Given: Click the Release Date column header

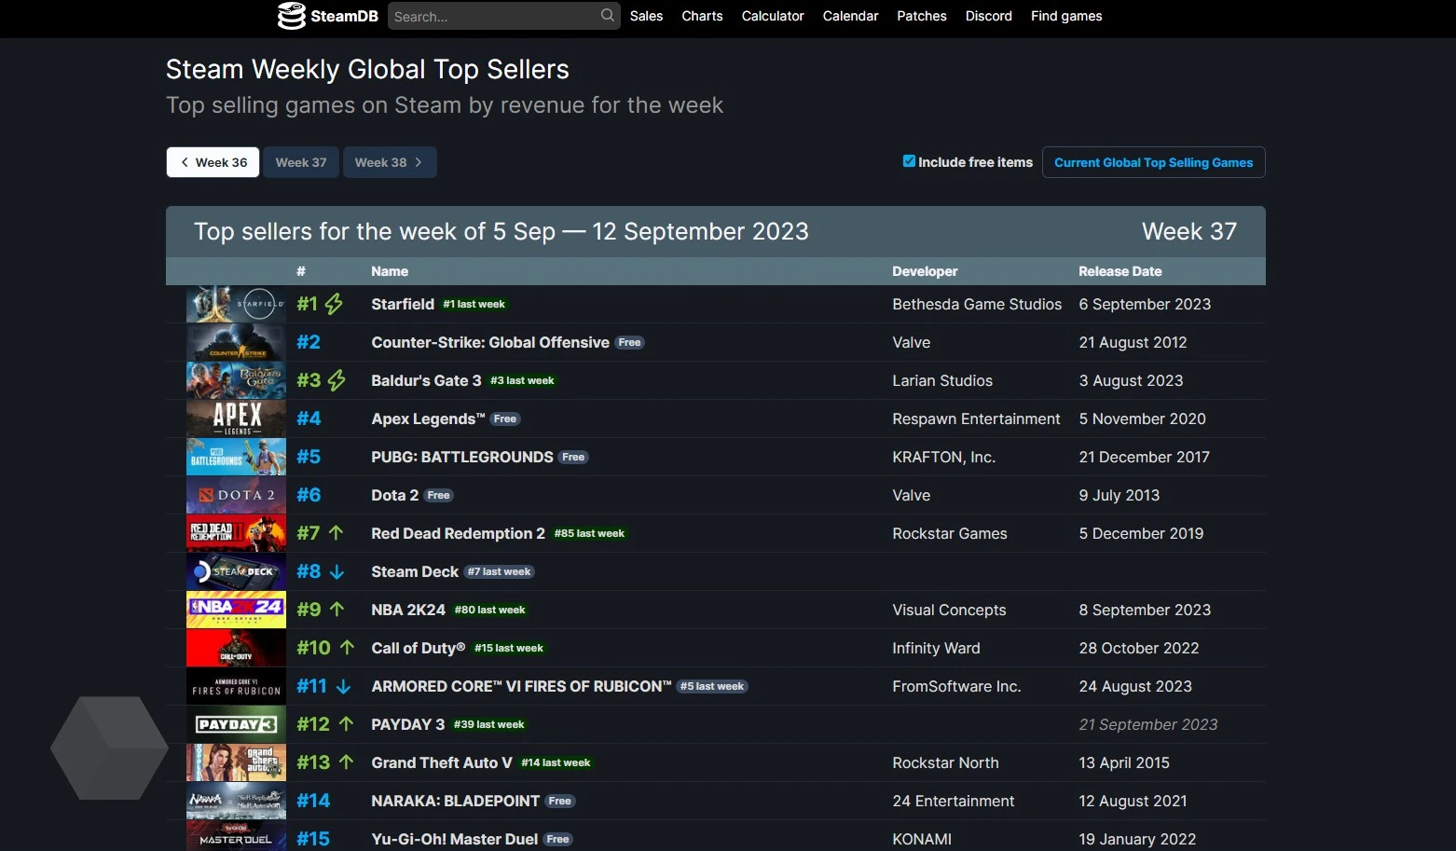Looking at the screenshot, I should (x=1120, y=271).
